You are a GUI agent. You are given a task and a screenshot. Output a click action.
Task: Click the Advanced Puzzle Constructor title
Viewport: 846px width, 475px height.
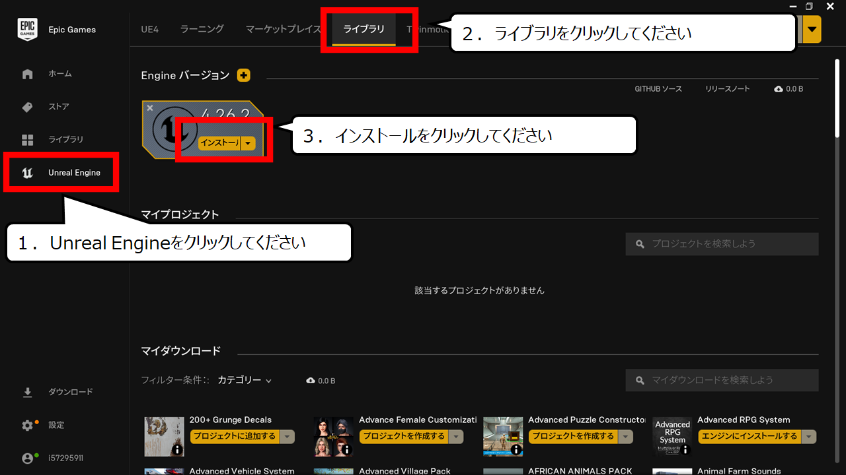(x=588, y=420)
